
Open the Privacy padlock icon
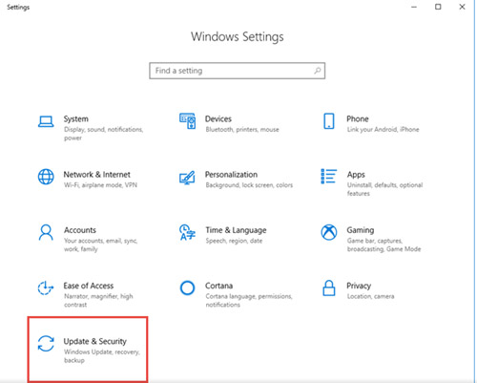(x=329, y=287)
